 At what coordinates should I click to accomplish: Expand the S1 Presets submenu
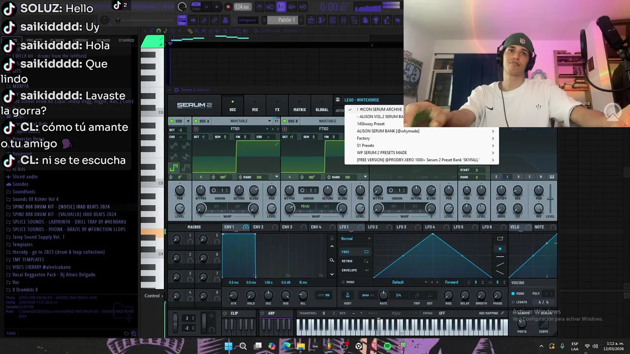pyautogui.click(x=421, y=146)
